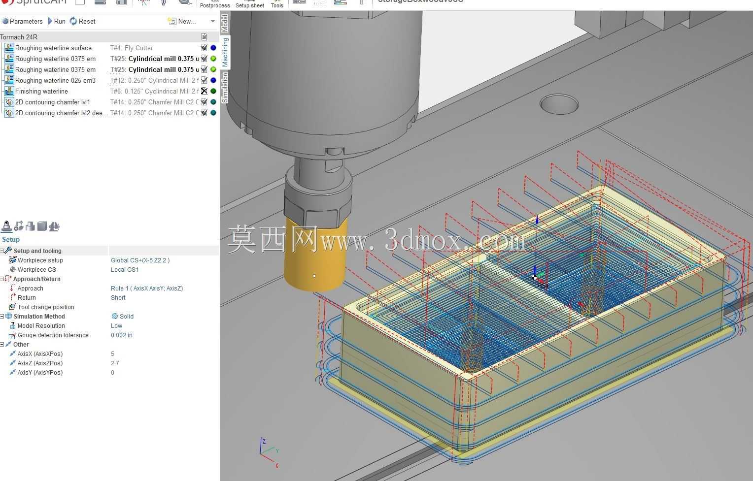Click the Finishing waterline operation icon

(9, 91)
